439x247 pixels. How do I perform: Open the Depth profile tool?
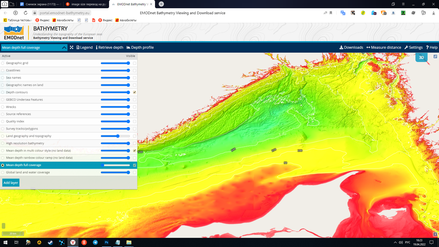[140, 47]
